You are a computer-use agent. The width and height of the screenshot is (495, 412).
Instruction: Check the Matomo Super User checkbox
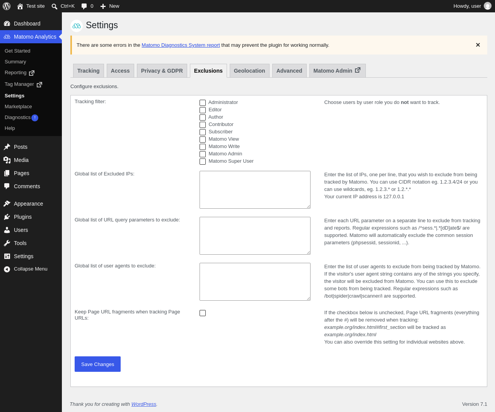click(x=203, y=162)
